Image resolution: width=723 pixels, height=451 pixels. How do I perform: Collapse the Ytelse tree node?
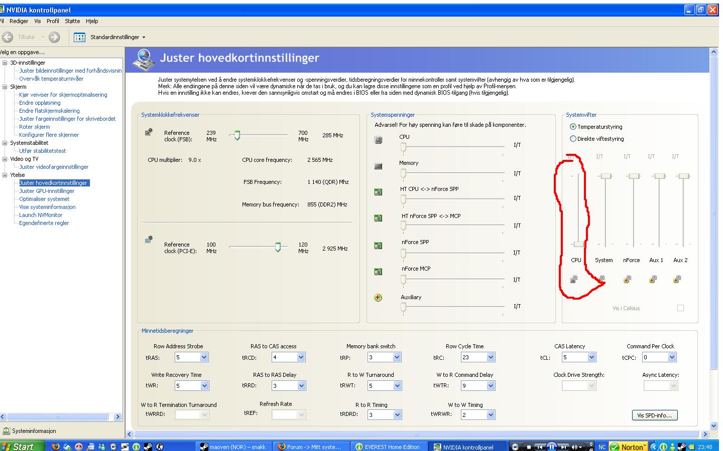(x=5, y=175)
